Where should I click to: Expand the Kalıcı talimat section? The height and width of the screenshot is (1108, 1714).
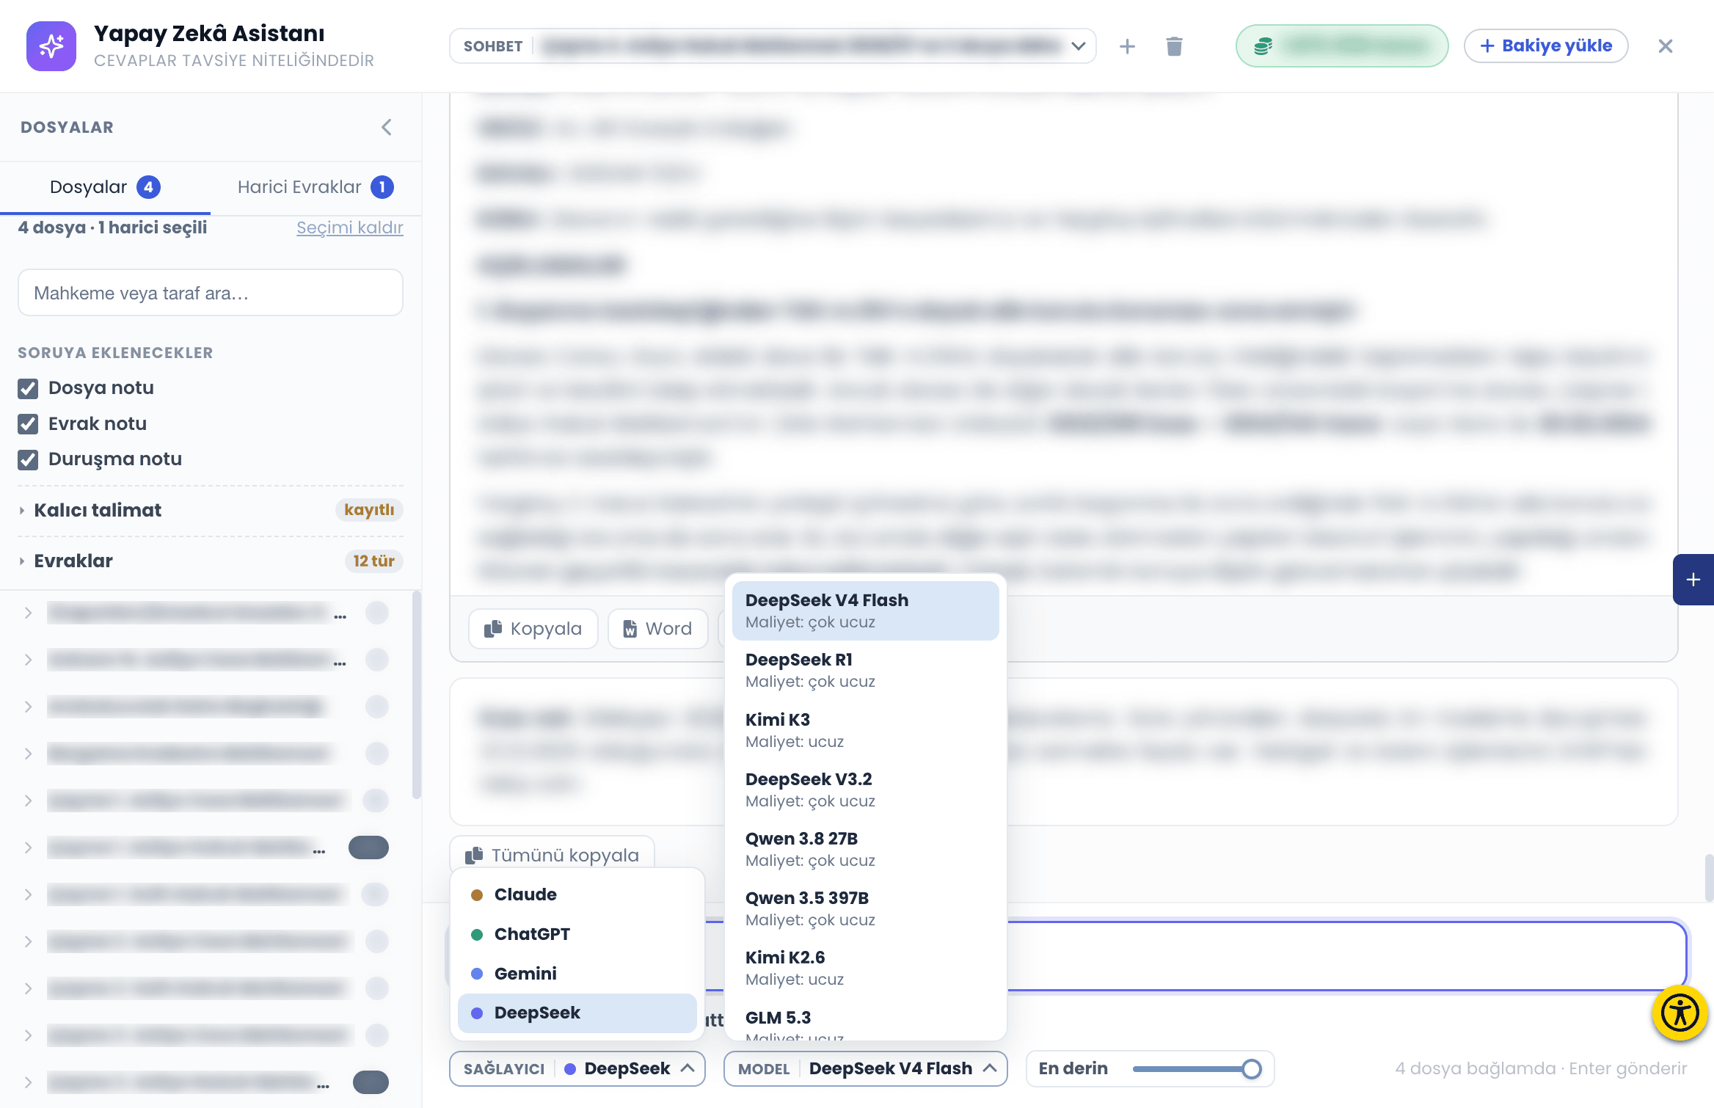(210, 510)
